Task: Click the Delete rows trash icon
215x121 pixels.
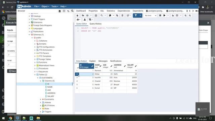Action: [x=122, y=15]
